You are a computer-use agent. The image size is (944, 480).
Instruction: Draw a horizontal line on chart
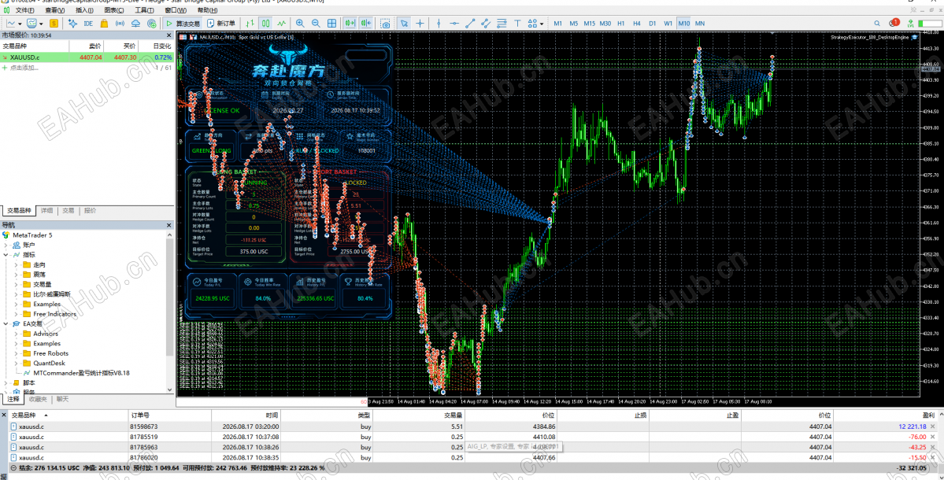[454, 24]
